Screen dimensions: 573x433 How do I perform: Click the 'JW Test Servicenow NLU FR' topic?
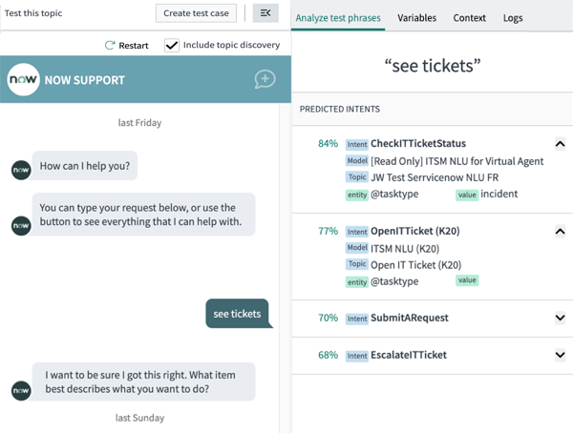tap(435, 177)
